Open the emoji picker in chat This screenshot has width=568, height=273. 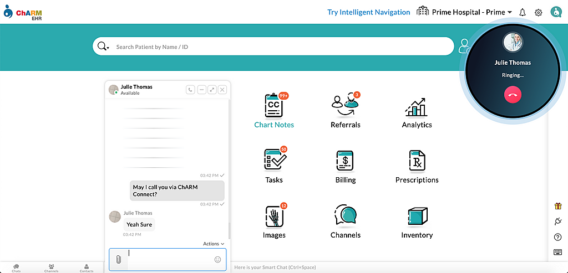click(217, 259)
